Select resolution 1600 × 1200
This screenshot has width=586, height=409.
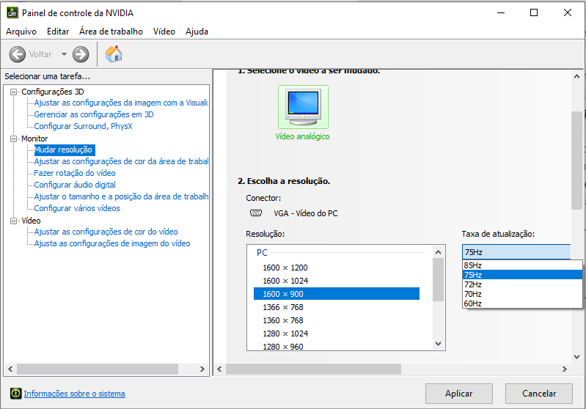coord(337,268)
